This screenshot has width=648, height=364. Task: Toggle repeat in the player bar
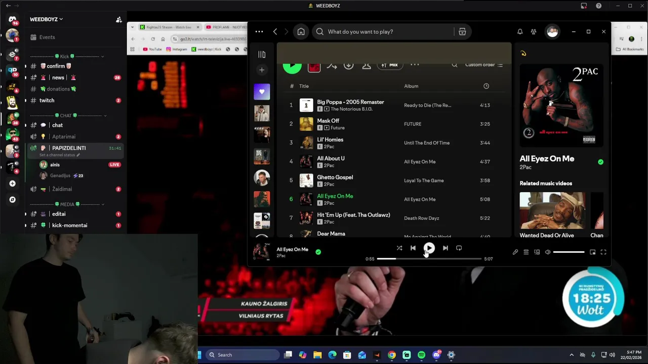[459, 248]
